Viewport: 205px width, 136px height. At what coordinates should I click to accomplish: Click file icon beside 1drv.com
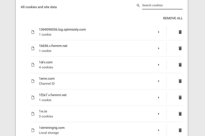coord(33,65)
